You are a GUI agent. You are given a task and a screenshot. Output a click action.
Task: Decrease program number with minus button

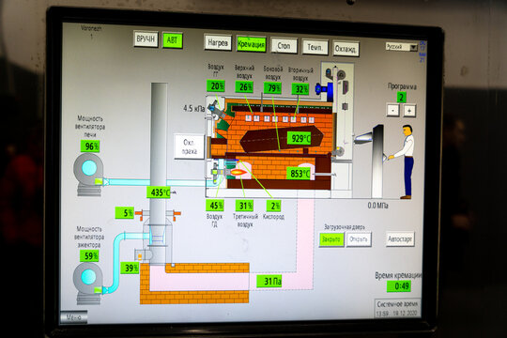click(x=392, y=110)
